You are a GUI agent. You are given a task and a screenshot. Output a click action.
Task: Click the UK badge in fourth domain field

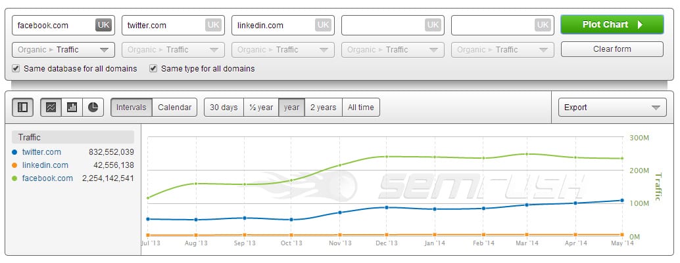coord(433,25)
